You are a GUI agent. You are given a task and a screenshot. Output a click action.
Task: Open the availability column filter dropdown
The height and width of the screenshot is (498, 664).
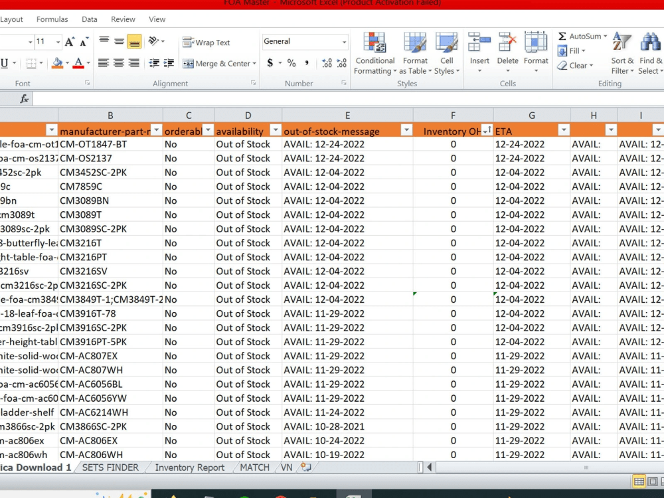point(275,129)
